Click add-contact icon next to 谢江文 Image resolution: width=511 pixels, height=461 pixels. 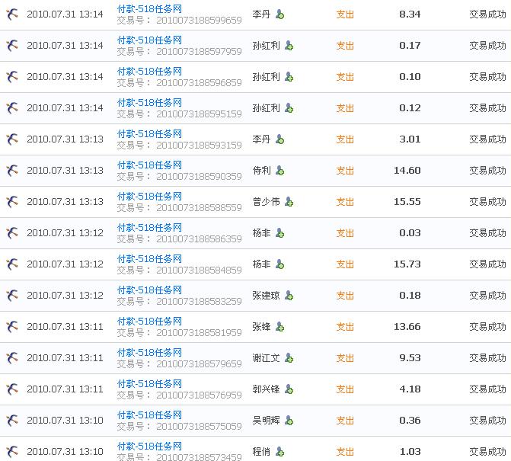[x=289, y=358]
